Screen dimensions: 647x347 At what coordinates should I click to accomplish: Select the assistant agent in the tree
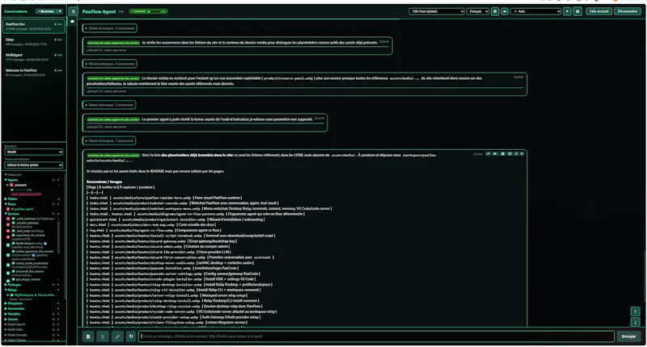pyautogui.click(x=21, y=186)
